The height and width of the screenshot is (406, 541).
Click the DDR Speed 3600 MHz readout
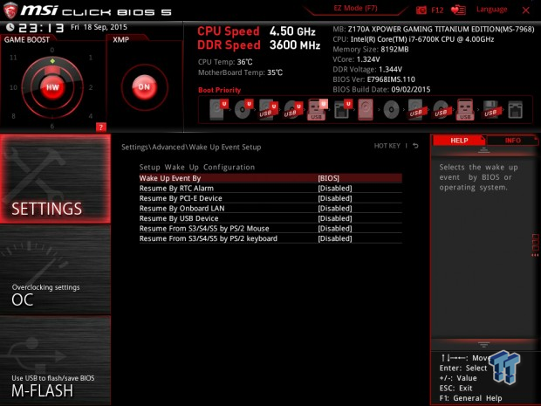(x=259, y=45)
